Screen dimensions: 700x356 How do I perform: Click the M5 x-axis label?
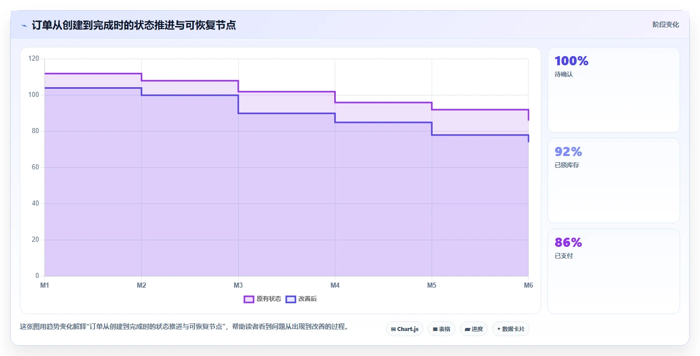click(432, 285)
